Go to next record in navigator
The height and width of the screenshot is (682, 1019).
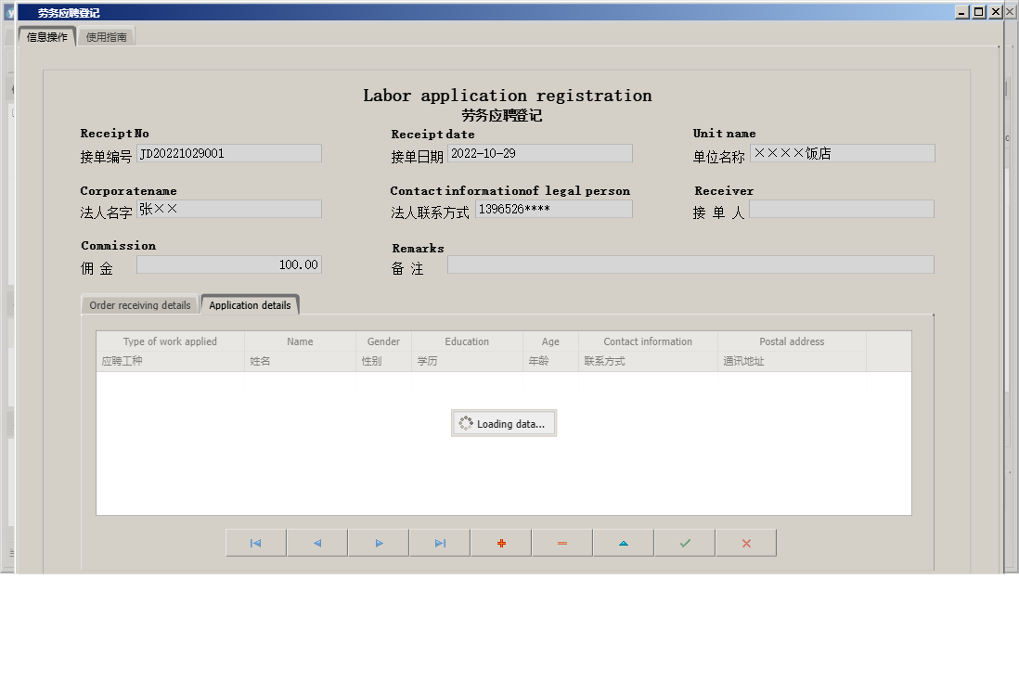[x=378, y=543]
